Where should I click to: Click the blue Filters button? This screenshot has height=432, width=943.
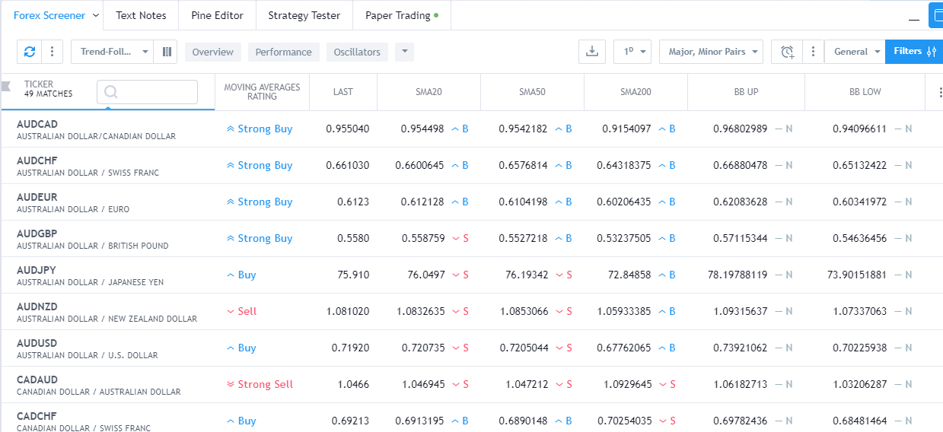(913, 52)
